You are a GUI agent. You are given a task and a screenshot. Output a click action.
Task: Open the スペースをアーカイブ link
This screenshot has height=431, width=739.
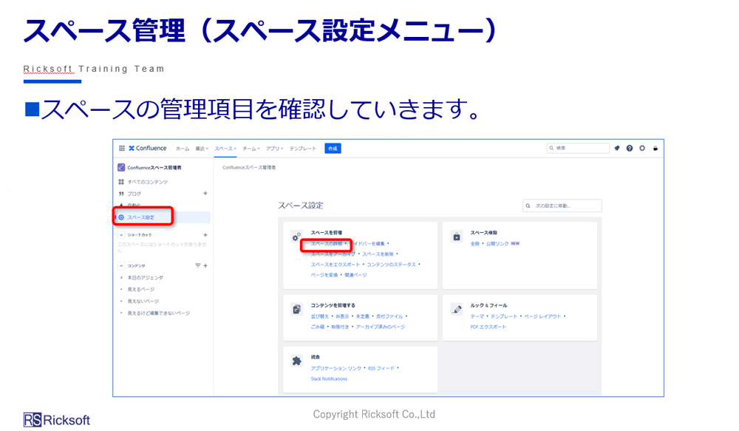coord(333,254)
